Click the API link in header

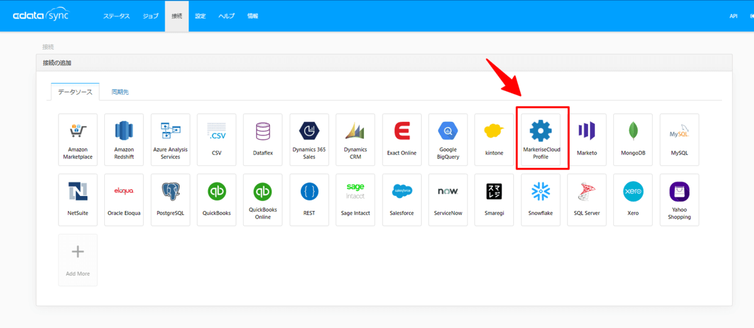click(x=733, y=16)
